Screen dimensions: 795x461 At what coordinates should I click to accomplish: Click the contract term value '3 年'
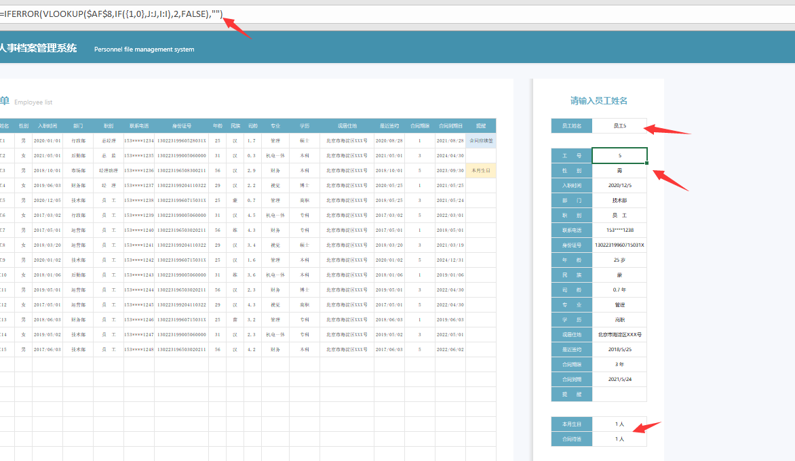(x=619, y=364)
